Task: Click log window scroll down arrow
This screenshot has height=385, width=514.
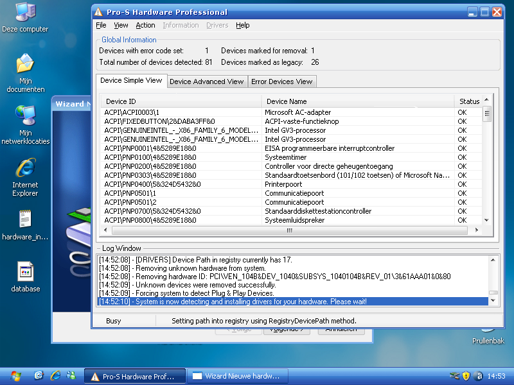Action: (493, 300)
